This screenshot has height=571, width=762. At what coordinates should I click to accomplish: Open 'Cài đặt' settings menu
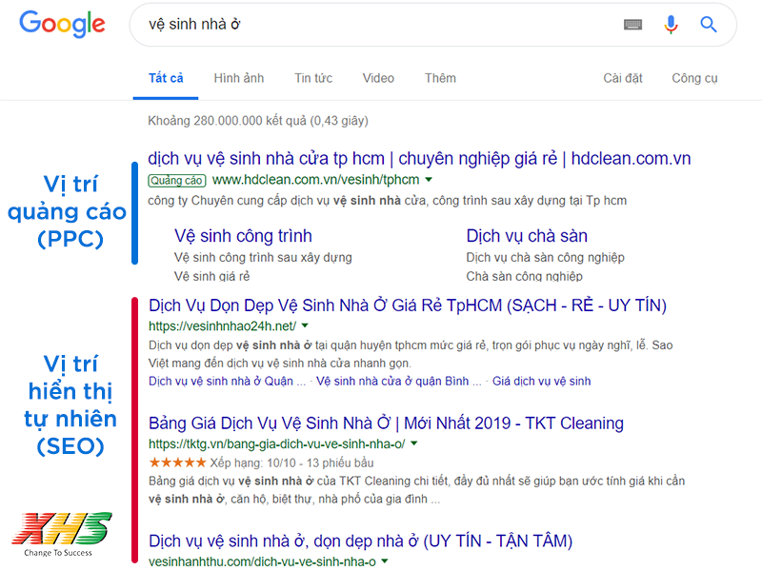pyautogui.click(x=623, y=78)
